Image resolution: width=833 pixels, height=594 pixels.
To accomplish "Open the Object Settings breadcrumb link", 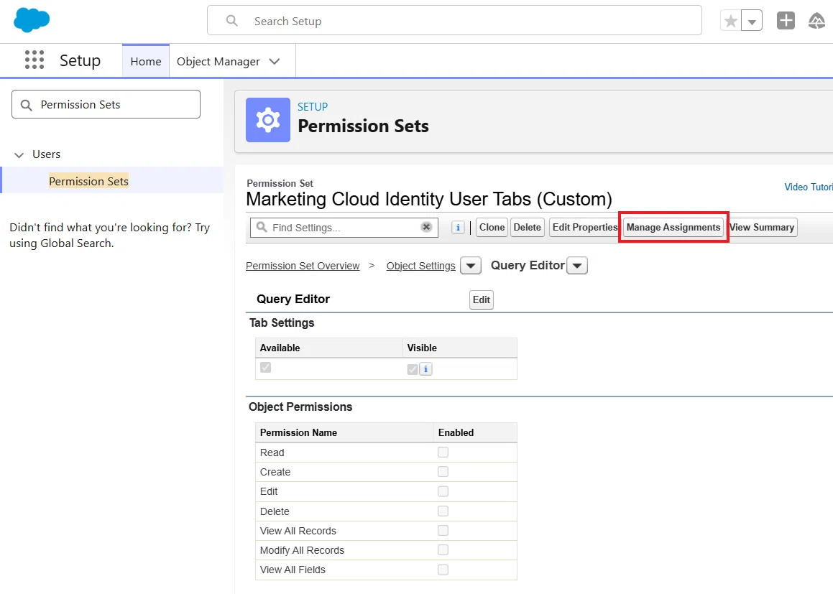I will click(x=420, y=266).
